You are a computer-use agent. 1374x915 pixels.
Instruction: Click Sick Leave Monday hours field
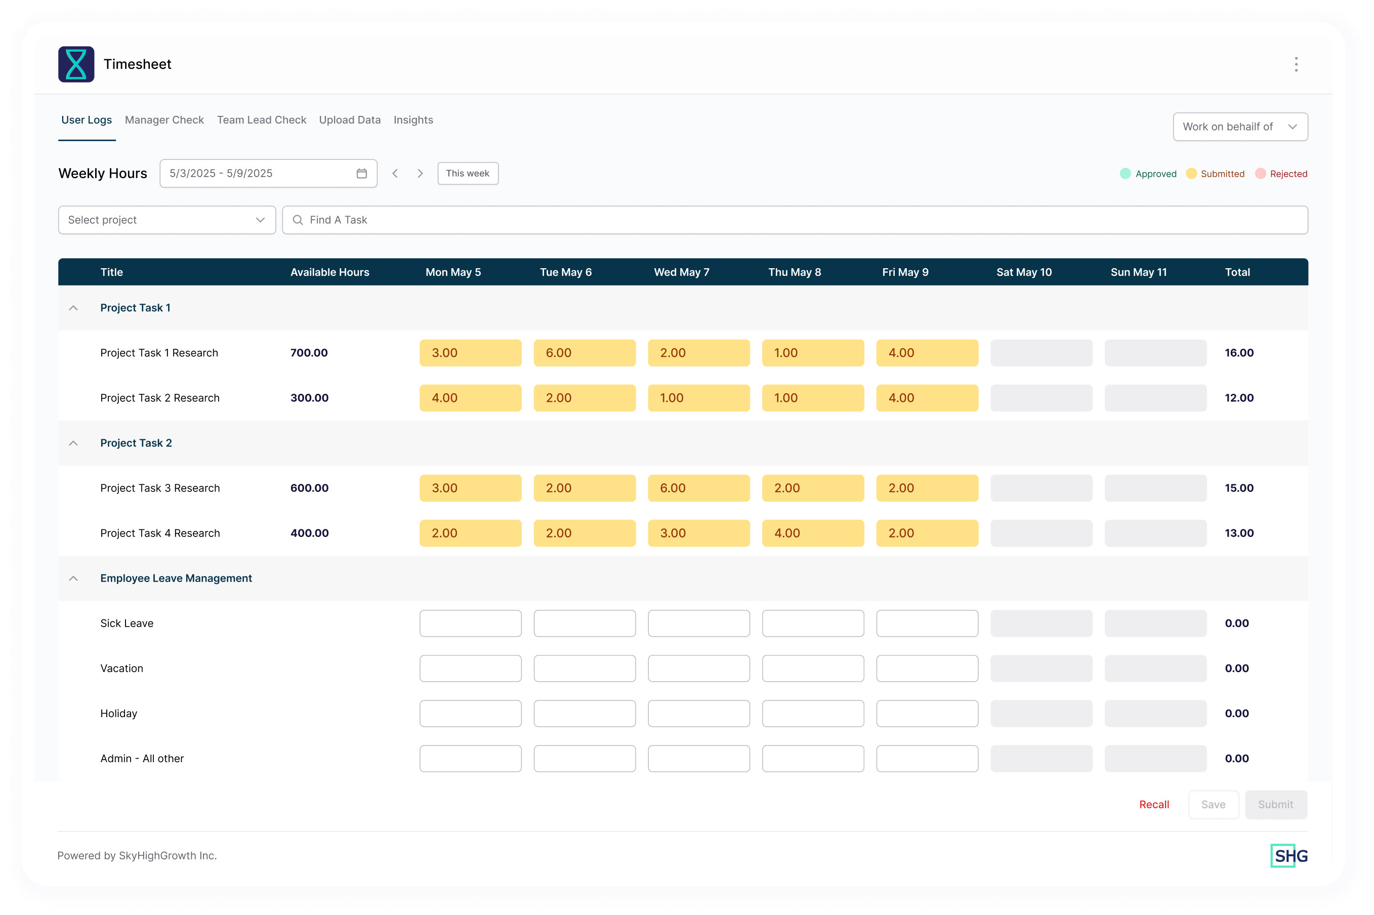coord(470,623)
